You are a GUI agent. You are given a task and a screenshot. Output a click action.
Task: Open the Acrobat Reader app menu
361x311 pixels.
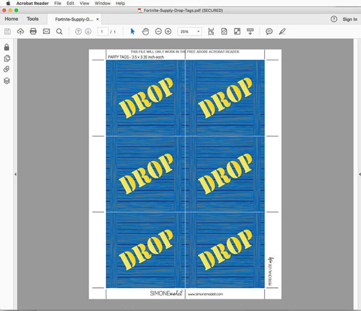[x=32, y=3]
